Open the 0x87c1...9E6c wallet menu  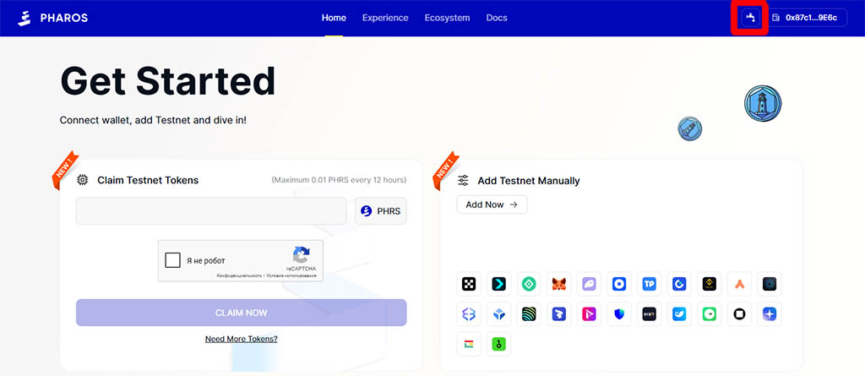pyautogui.click(x=808, y=18)
